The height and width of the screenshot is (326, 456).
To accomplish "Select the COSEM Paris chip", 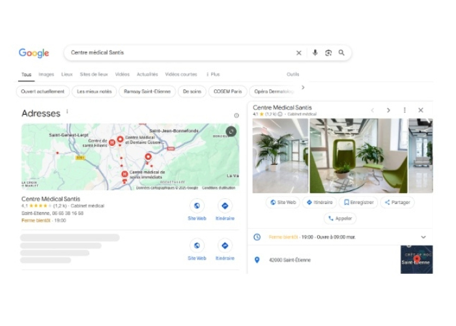I will coord(228,91).
